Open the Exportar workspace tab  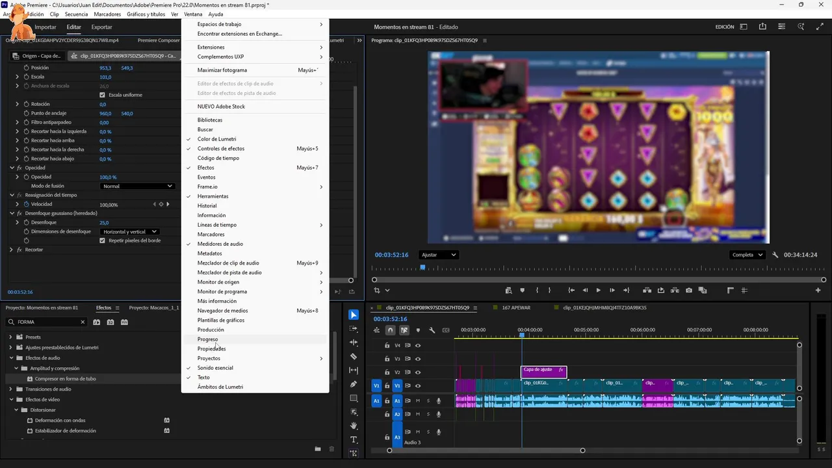point(101,27)
